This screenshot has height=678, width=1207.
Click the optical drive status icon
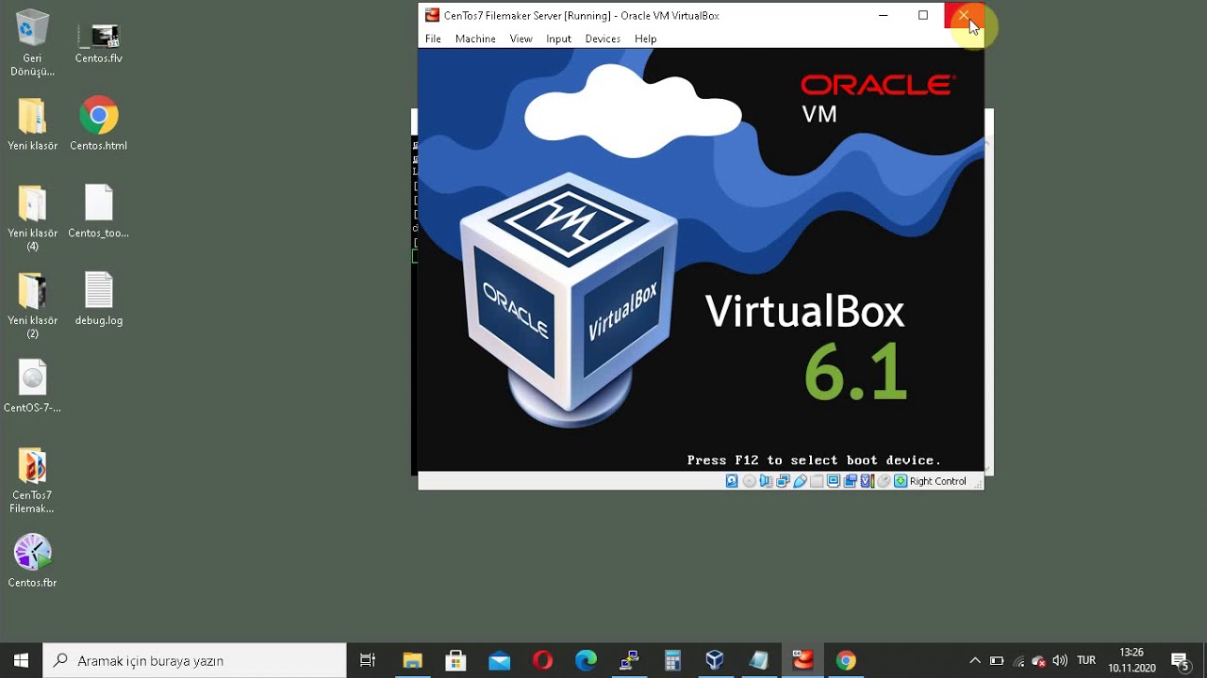click(750, 481)
